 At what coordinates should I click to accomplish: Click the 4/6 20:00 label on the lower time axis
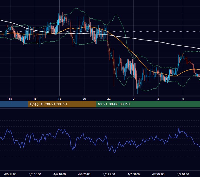(84, 174)
